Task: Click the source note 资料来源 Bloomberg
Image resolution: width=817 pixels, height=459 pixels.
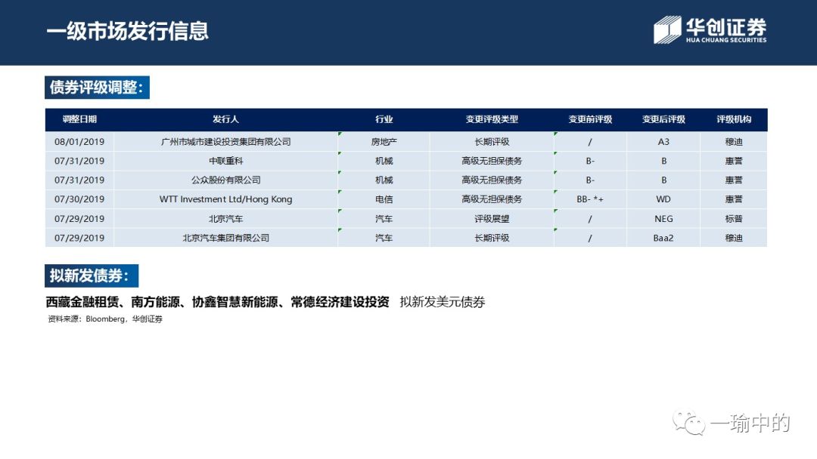Action: click(105, 319)
